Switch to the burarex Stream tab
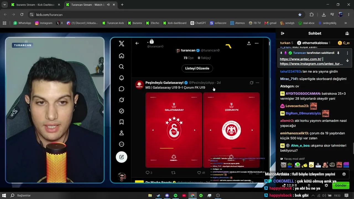The width and height of the screenshot is (354, 199). pyautogui.click(x=35, y=5)
